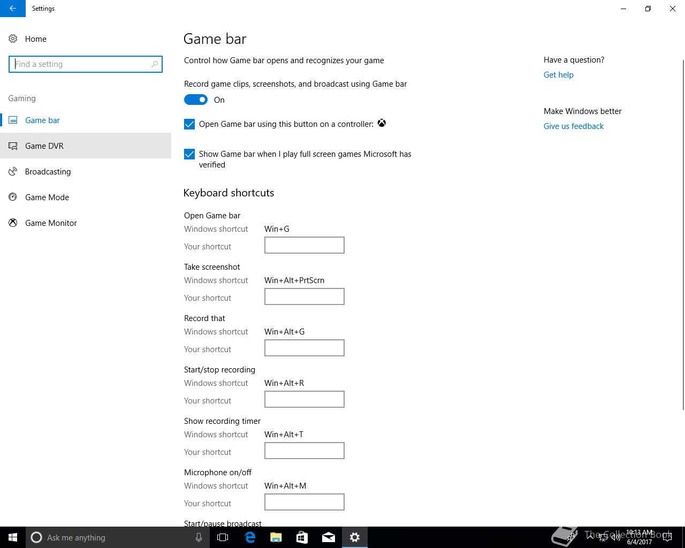The image size is (685, 548).
Task: Click the search magnifier in Find a setting
Action: (155, 64)
